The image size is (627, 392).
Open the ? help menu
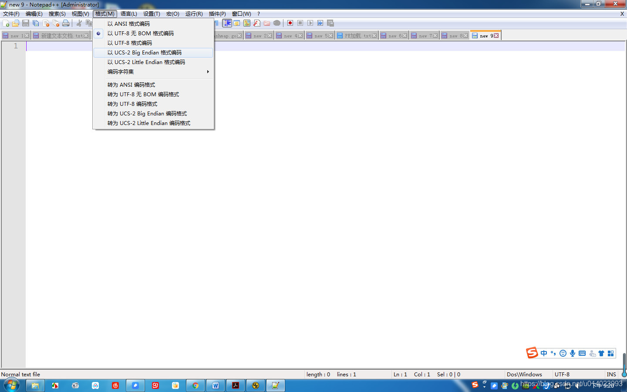click(x=259, y=14)
